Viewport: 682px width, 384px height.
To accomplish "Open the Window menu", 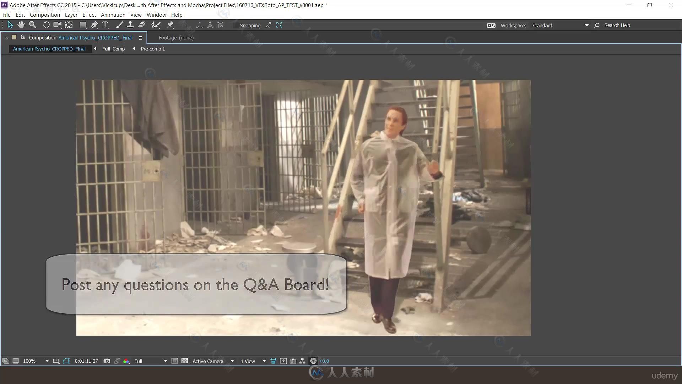I will (x=156, y=15).
